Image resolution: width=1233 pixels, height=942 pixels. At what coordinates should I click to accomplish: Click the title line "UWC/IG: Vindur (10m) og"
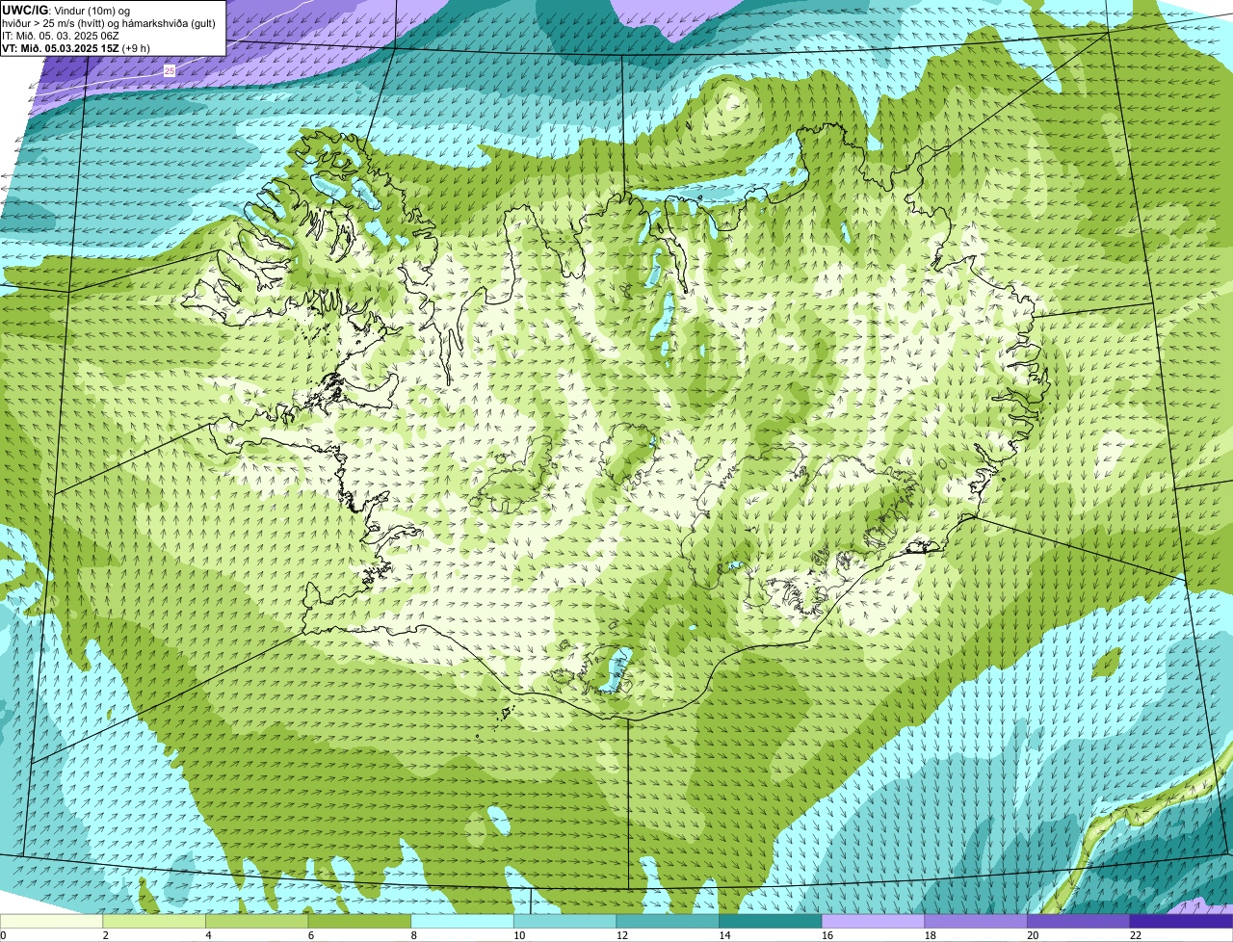(65, 10)
